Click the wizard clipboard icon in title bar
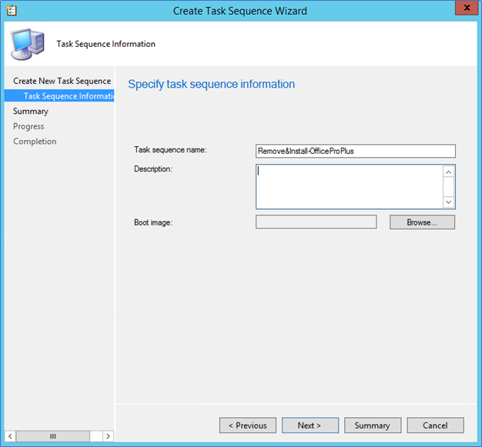The height and width of the screenshot is (447, 482). (12, 11)
